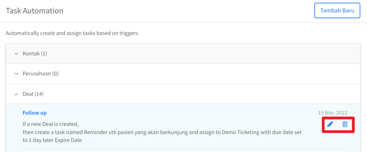Click the "Automatically create and assign tasks" description
This screenshot has width=367, height=152.
72,33
